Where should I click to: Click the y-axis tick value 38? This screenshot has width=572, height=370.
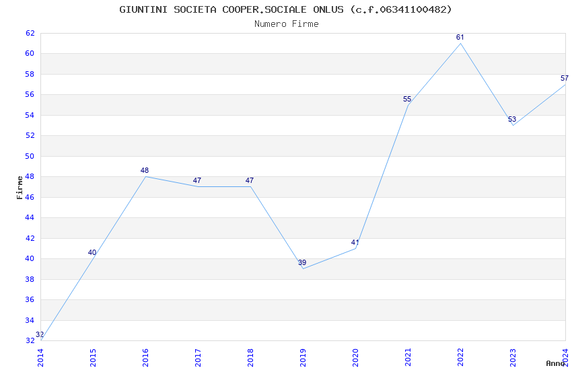pyautogui.click(x=30, y=279)
